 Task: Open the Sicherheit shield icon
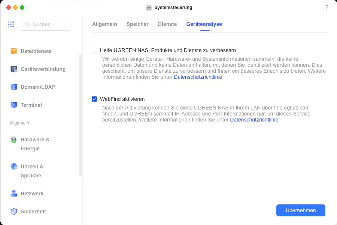[x=14, y=211]
